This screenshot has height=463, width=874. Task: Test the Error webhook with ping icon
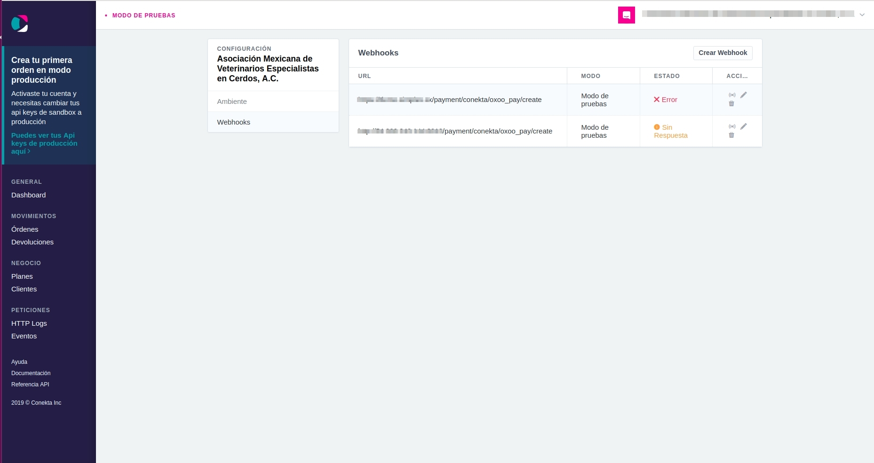(x=732, y=95)
